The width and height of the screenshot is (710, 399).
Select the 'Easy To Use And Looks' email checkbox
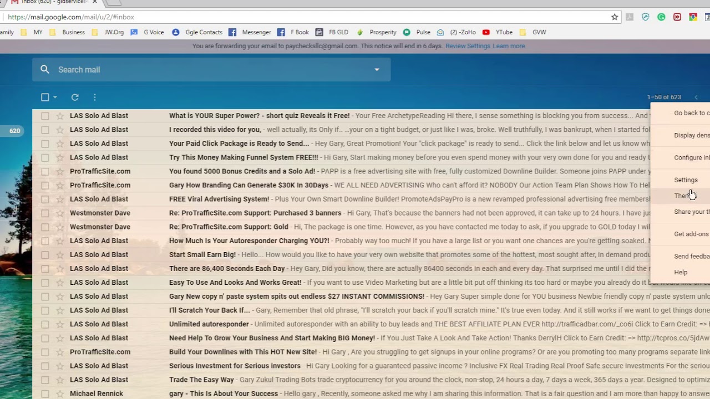click(45, 282)
